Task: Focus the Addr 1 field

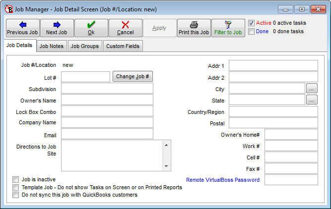Action: 273,65
